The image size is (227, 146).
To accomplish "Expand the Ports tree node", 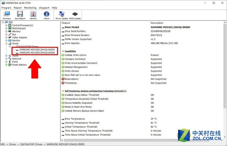I will [6, 62].
